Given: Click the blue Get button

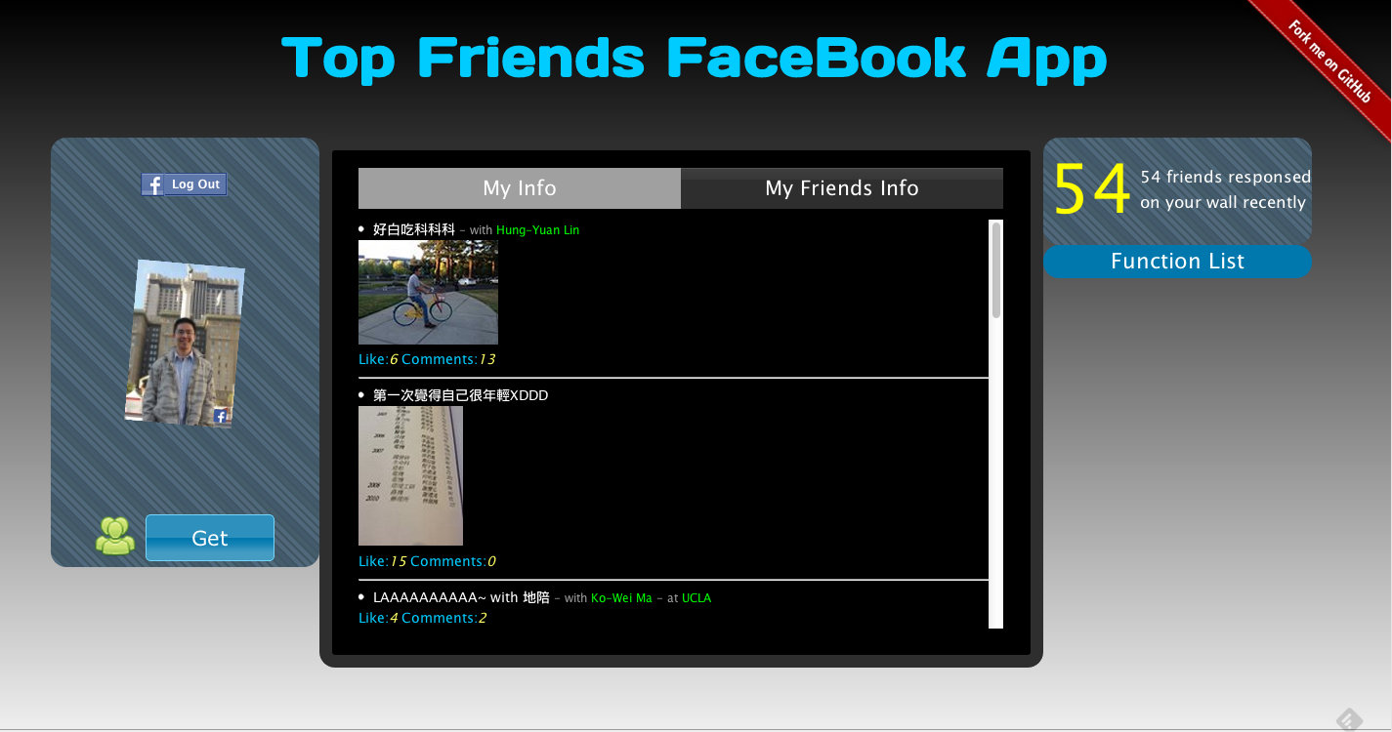Looking at the screenshot, I should coord(210,538).
